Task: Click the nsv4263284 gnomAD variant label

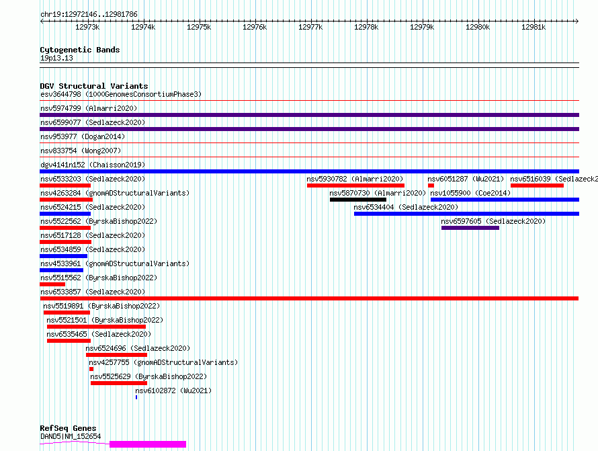Action: 115,193
